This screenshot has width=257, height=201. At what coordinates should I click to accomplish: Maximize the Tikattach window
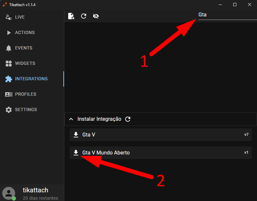[235, 4]
